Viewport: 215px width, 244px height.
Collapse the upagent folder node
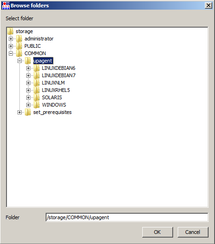tap(19, 61)
